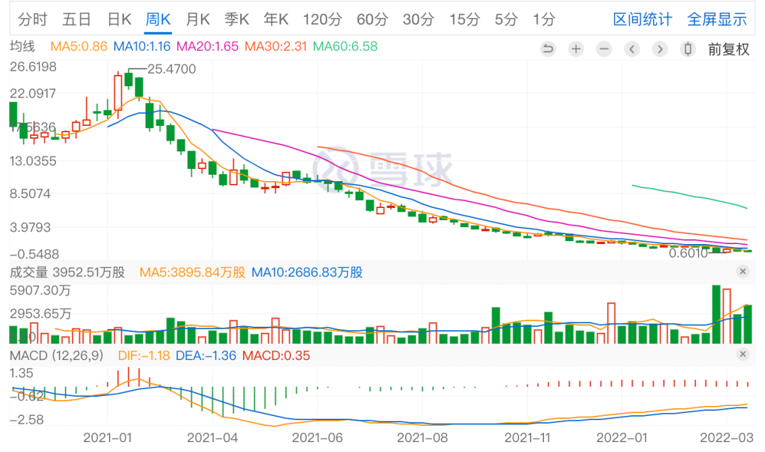This screenshot has width=765, height=452.
Task: Click the MA20:1.65 value
Action: tap(208, 47)
